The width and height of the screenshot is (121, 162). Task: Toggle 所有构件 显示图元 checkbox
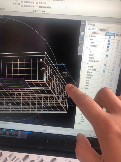tap(110, 37)
